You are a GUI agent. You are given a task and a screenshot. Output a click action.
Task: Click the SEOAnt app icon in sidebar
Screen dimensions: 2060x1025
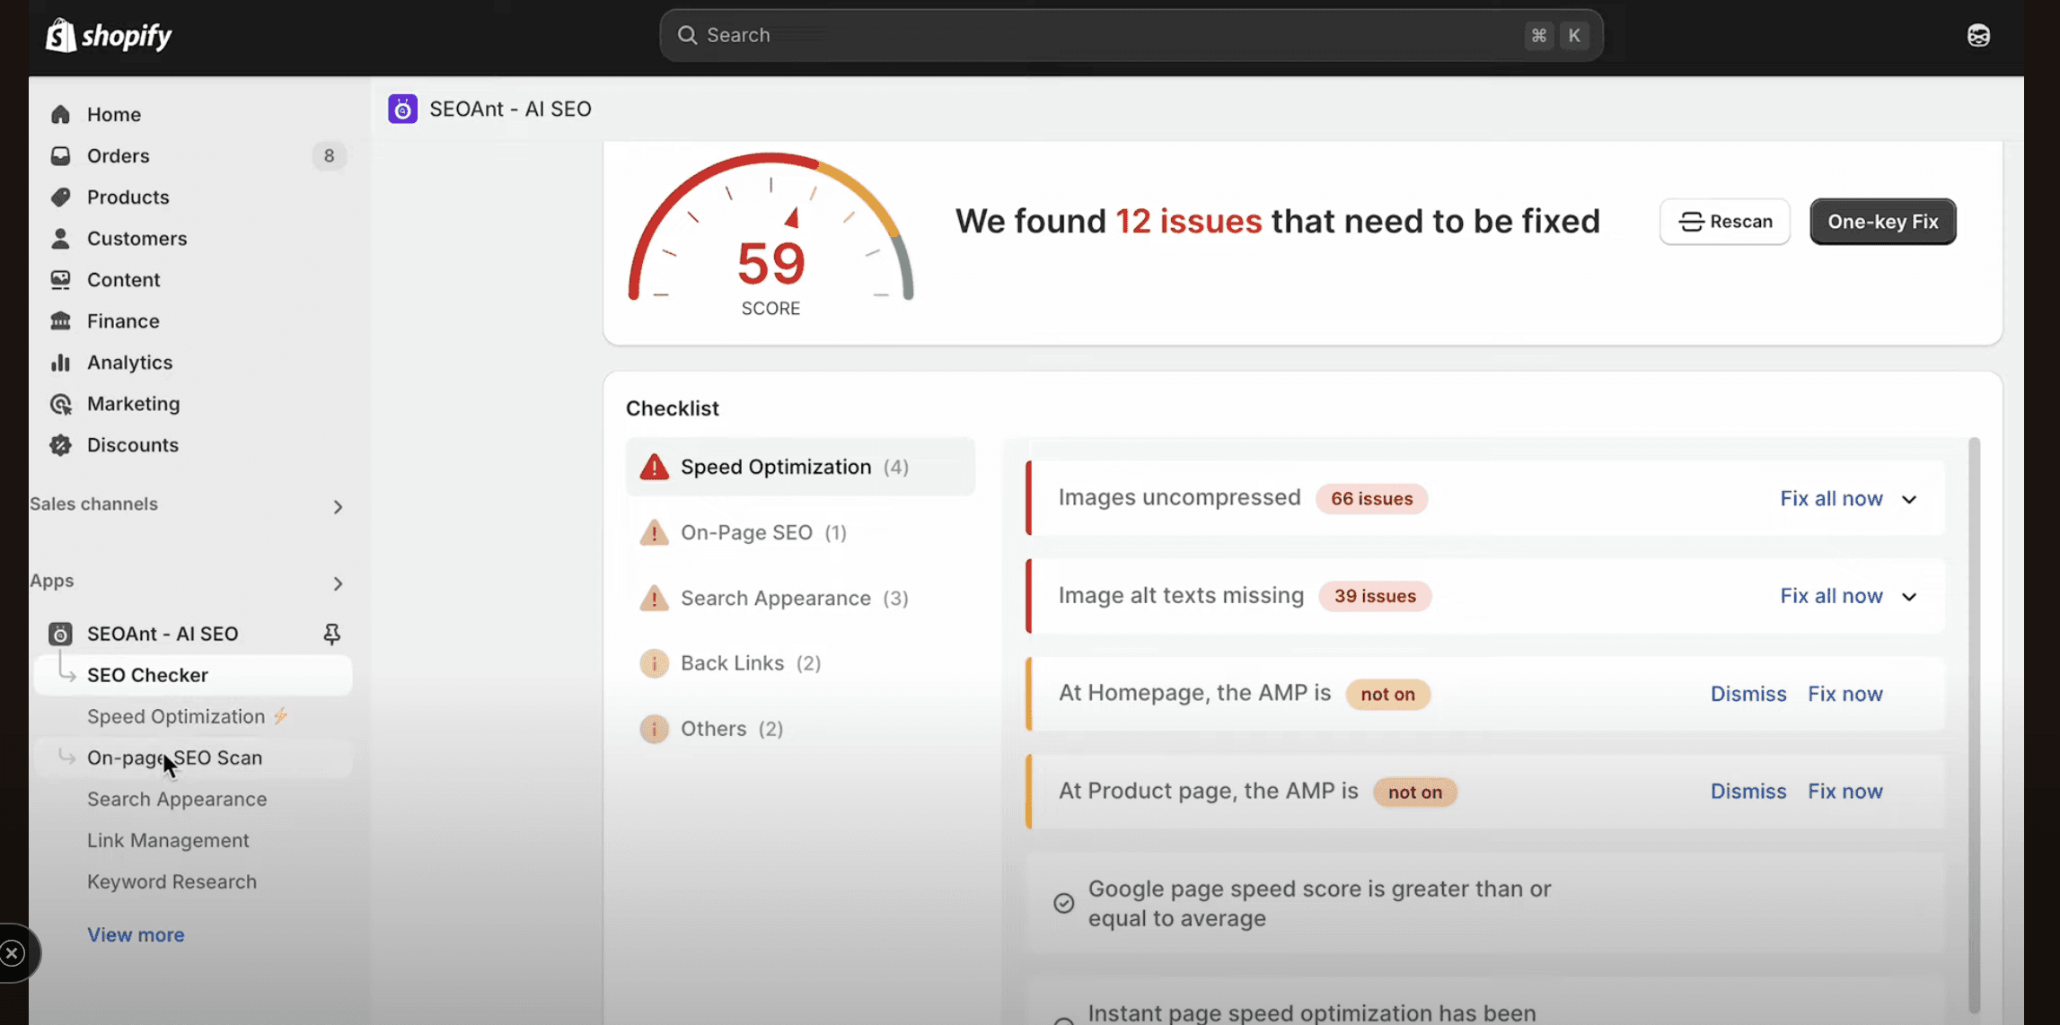coord(60,634)
